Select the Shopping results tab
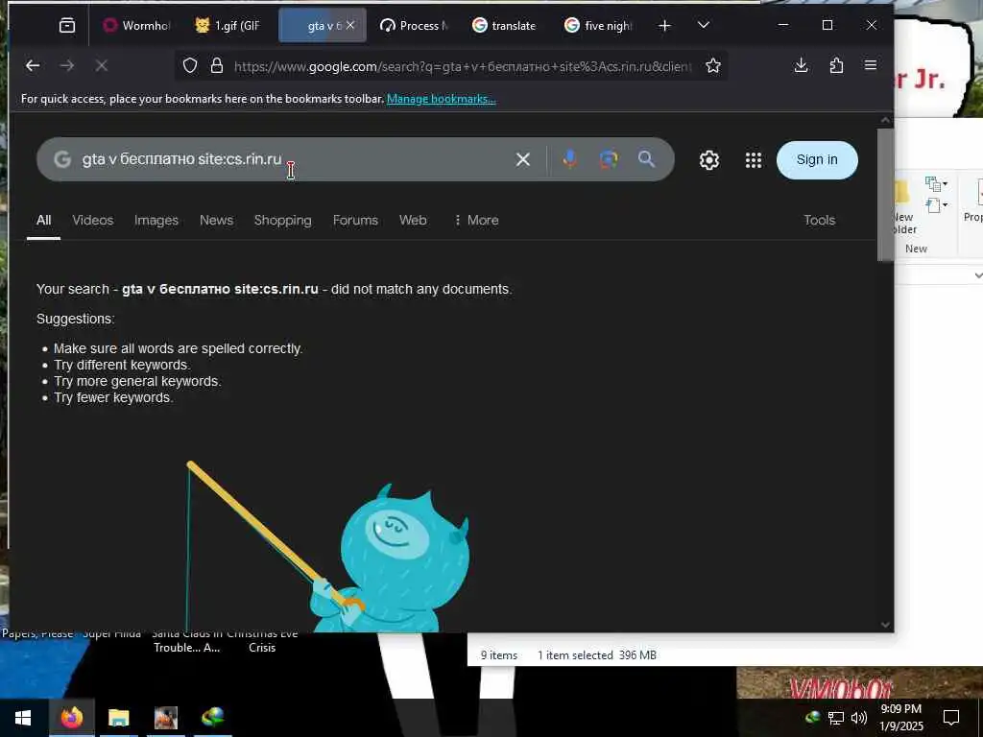The height and width of the screenshot is (737, 983). point(283,220)
